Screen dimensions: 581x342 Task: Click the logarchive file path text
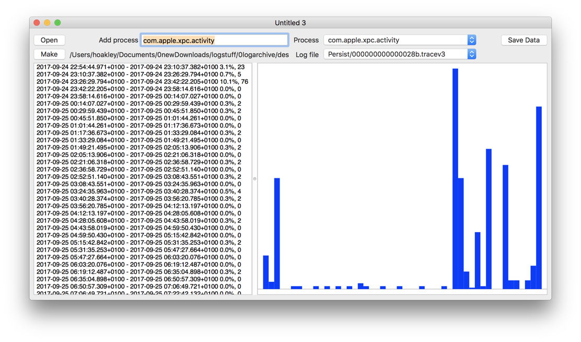pos(179,54)
